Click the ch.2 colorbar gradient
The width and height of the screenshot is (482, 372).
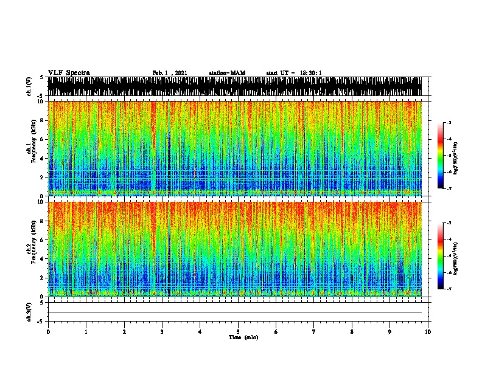441,256
